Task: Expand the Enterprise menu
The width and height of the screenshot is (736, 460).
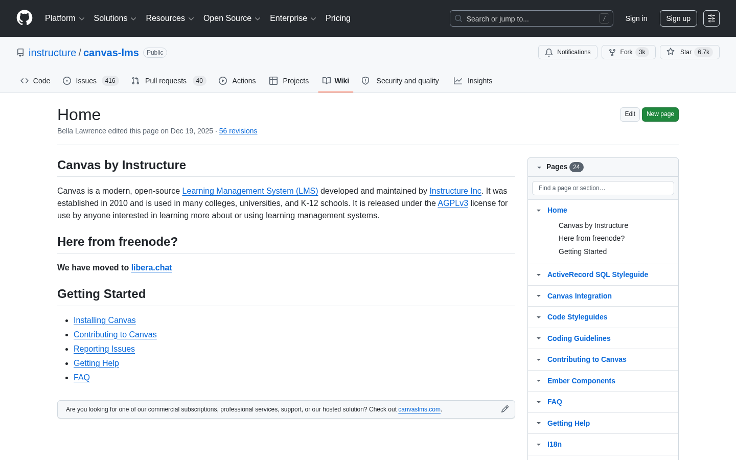Action: click(x=293, y=18)
